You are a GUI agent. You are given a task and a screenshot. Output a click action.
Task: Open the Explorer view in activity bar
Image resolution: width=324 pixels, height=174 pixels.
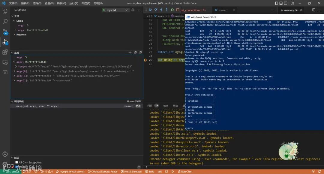[5, 11]
